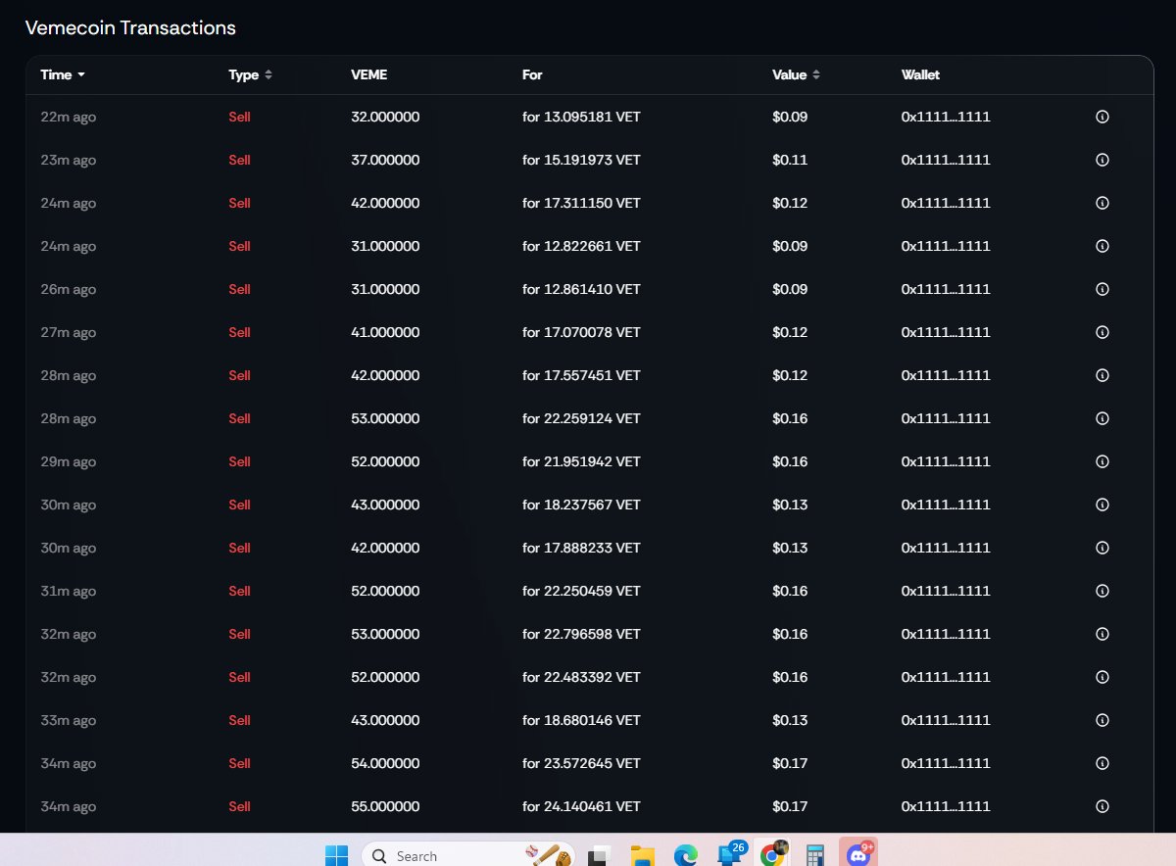Click wallet address in 22m ago row
The height and width of the screenshot is (866, 1176).
(946, 118)
